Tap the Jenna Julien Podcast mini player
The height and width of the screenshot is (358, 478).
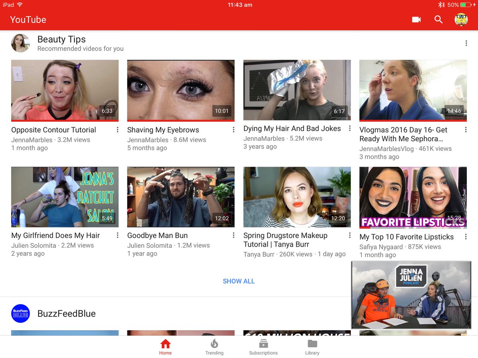(411, 295)
